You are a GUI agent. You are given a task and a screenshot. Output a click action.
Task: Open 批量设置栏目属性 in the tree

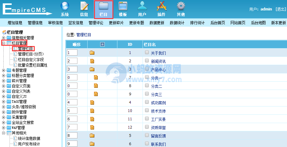click(33, 65)
